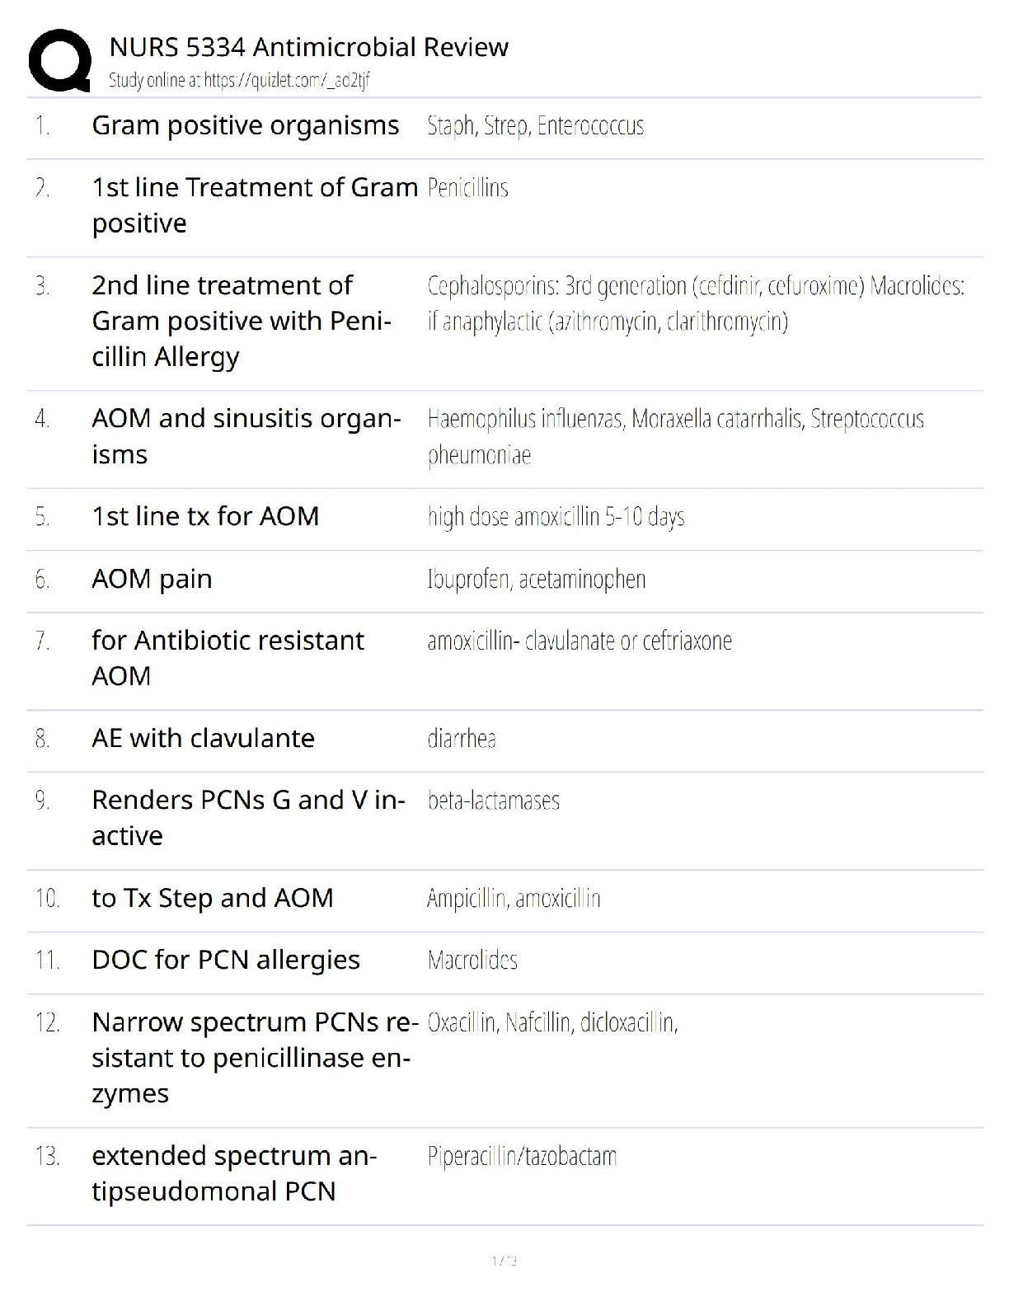Click the 'Staph, Strep, Enterococcus' definition
The height and width of the screenshot is (1306, 1009).
[535, 126]
